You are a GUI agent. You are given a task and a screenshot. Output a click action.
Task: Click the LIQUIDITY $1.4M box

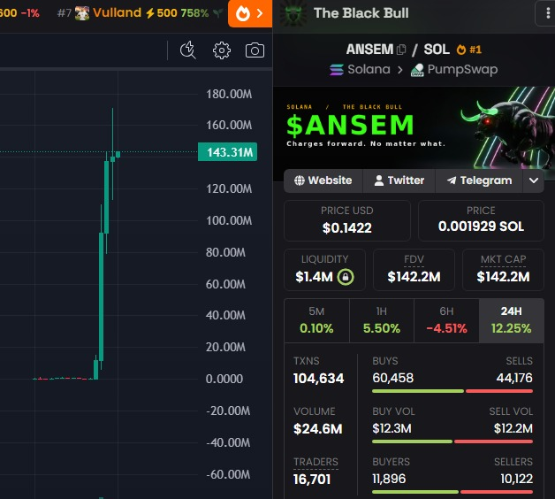(x=324, y=270)
